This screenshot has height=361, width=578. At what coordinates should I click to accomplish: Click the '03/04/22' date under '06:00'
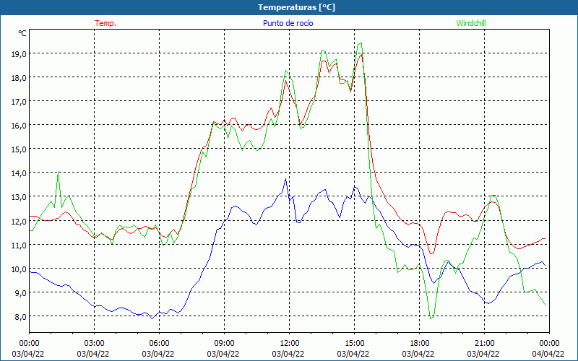pyautogui.click(x=158, y=354)
